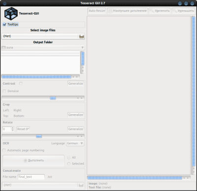Click the File name field containing final_text

(x=31, y=177)
